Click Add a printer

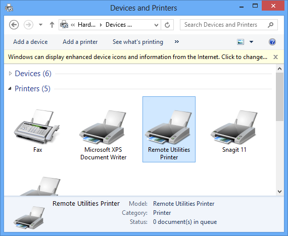pos(80,42)
